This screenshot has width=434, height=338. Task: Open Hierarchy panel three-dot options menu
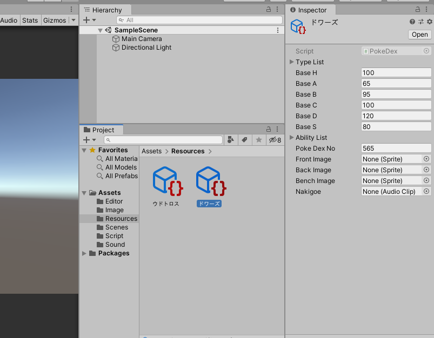(x=277, y=9)
